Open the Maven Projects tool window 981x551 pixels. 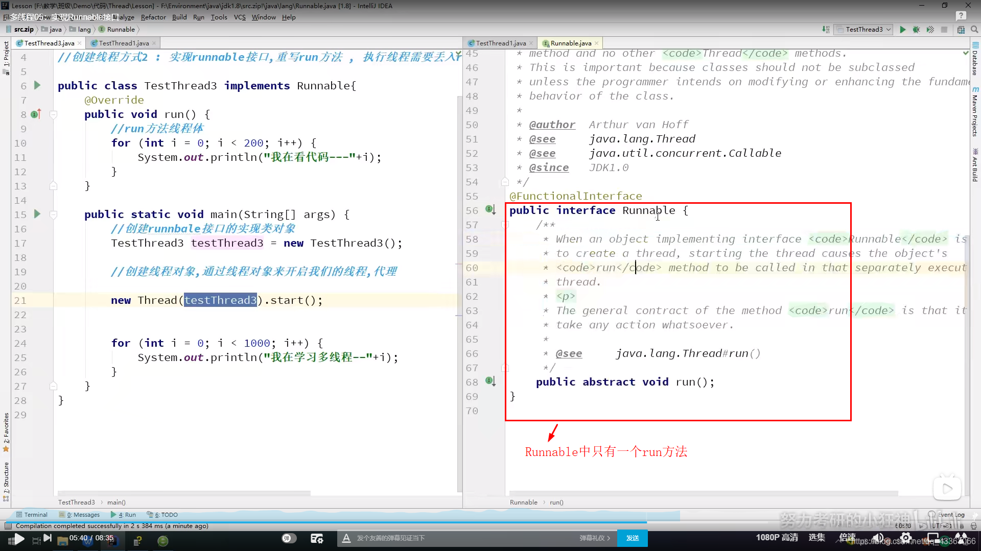click(975, 112)
